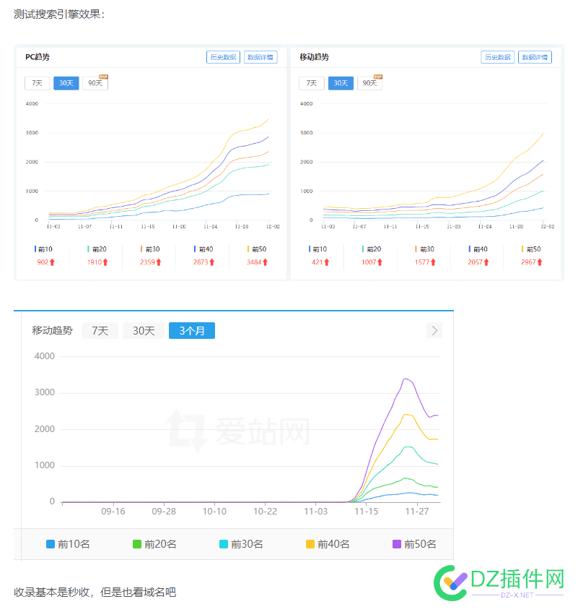Click the DZ插件网 logo
The width and height of the screenshot is (578, 612).
coord(499,582)
